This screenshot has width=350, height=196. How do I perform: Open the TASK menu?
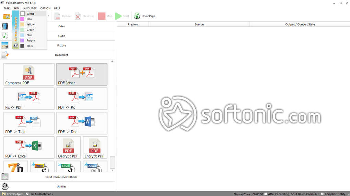pyautogui.click(x=7, y=8)
